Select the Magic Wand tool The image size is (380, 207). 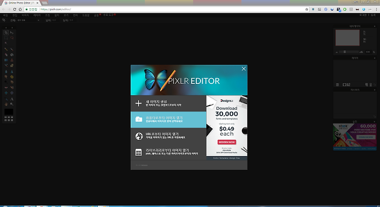[6, 43]
